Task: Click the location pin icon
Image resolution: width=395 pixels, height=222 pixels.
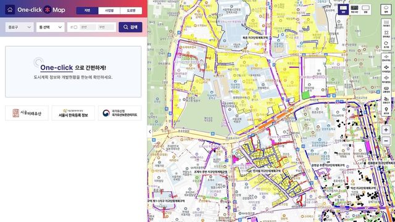Action: click(x=386, y=111)
